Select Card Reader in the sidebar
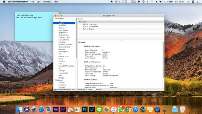The height and width of the screenshot is (114, 202). pyautogui.click(x=63, y=30)
